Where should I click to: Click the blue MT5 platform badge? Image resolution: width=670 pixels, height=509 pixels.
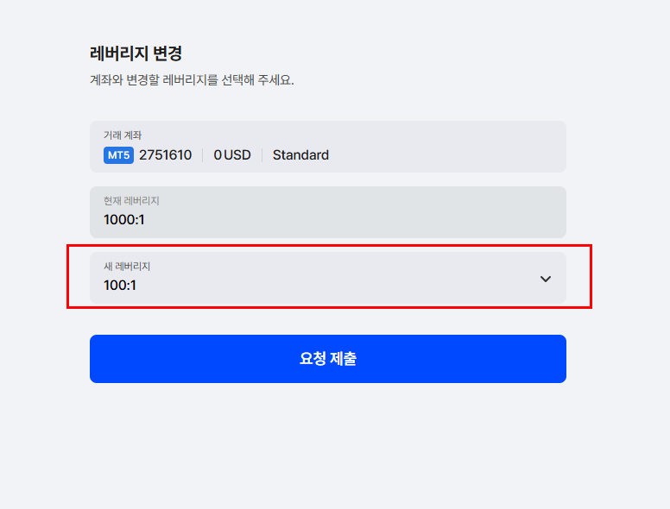tap(118, 155)
